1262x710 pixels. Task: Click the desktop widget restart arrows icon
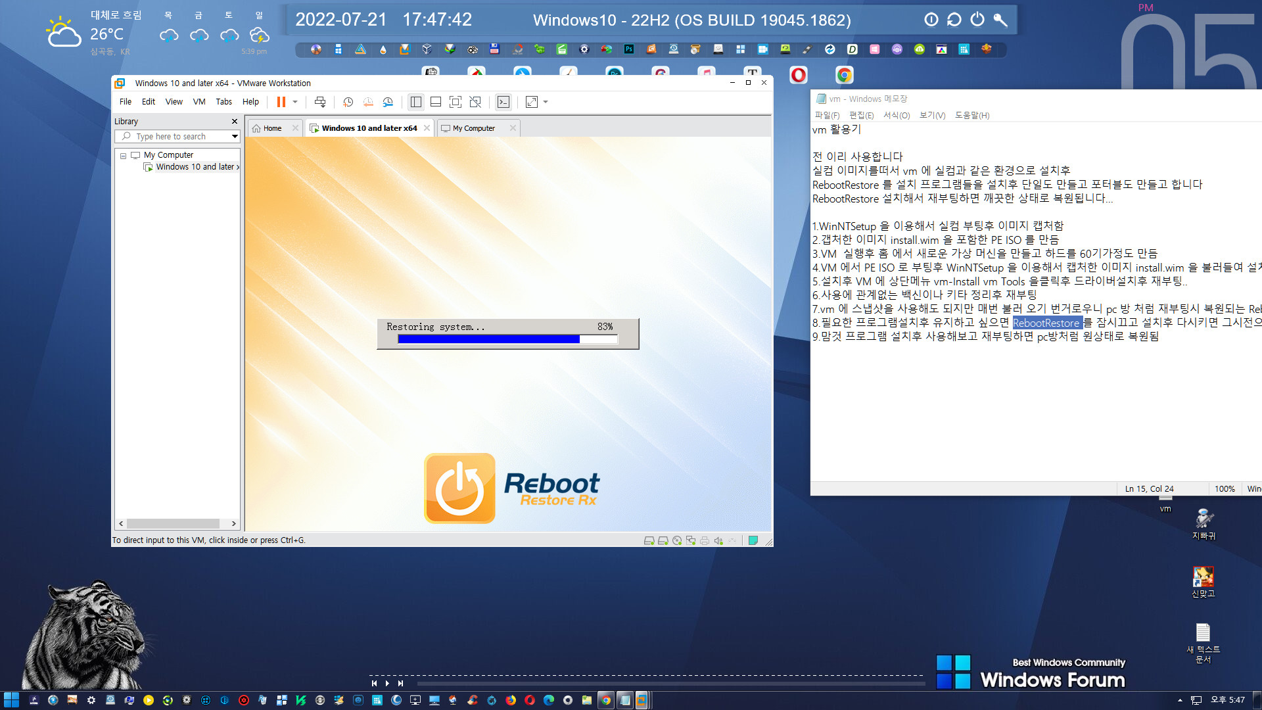point(954,20)
